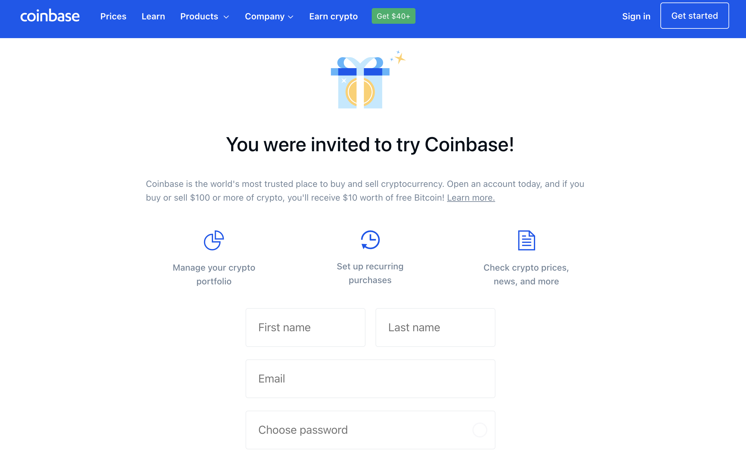
Task: Click the Get $40+ green button in navbar
Action: point(393,16)
